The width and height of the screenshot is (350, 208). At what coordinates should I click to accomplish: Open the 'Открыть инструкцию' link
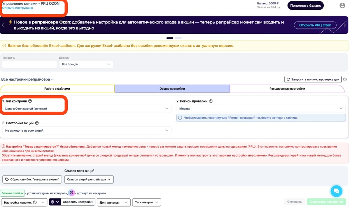click(17, 8)
